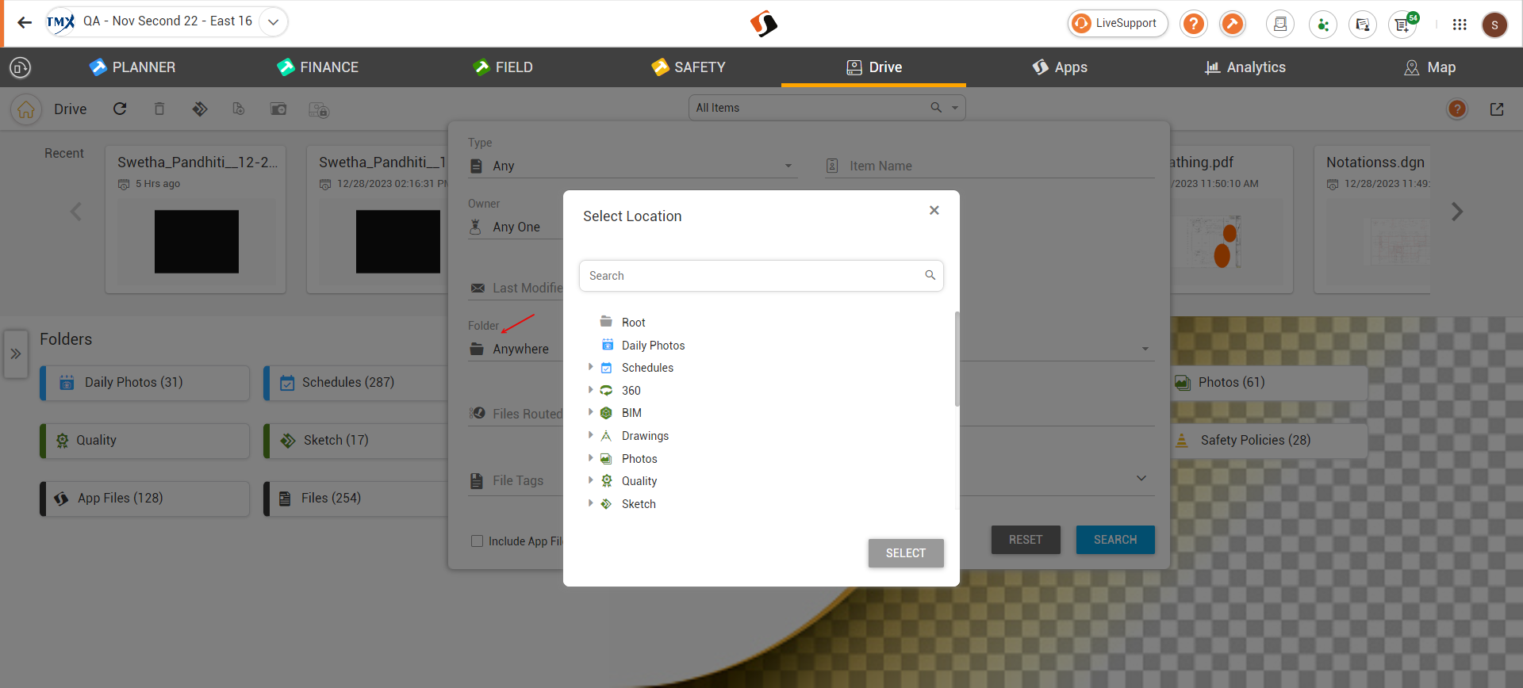Click the orange arrow shortcut icon in header

pyautogui.click(x=1232, y=24)
